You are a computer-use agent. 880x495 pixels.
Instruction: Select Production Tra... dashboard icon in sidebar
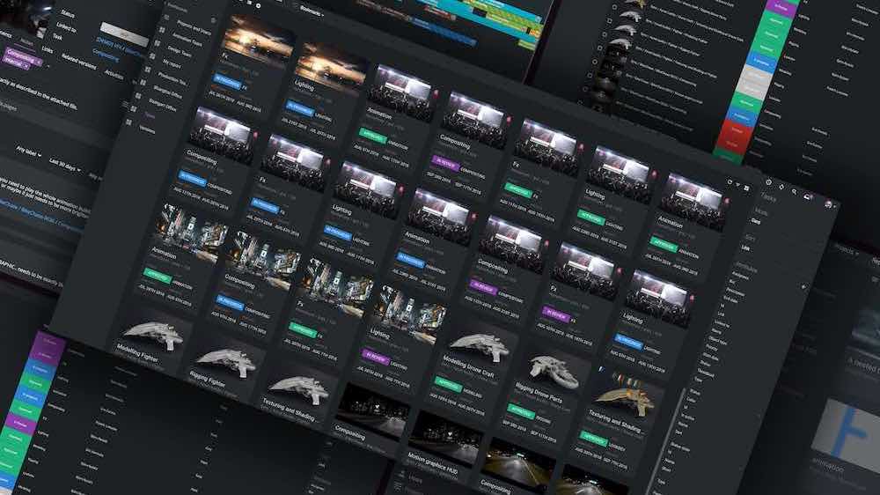148,70
